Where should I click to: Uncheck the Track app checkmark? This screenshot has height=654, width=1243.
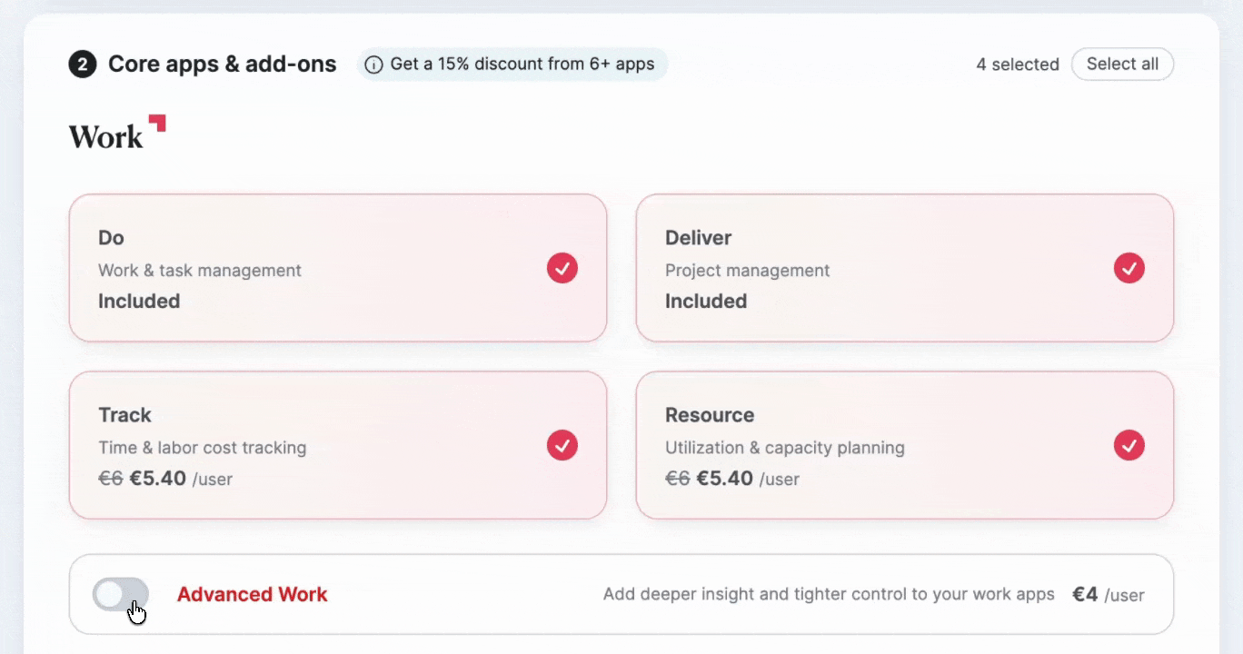click(562, 445)
